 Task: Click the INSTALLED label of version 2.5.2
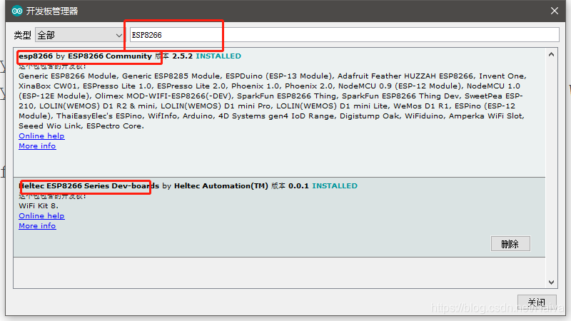click(218, 56)
